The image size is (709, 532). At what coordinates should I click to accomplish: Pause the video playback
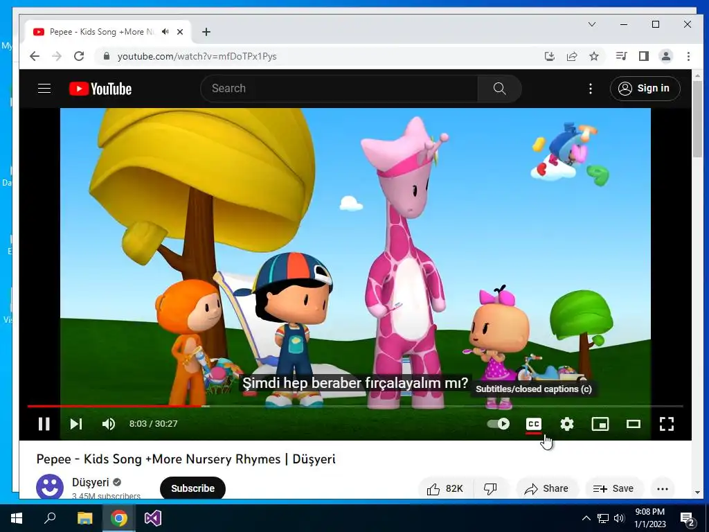[44, 424]
